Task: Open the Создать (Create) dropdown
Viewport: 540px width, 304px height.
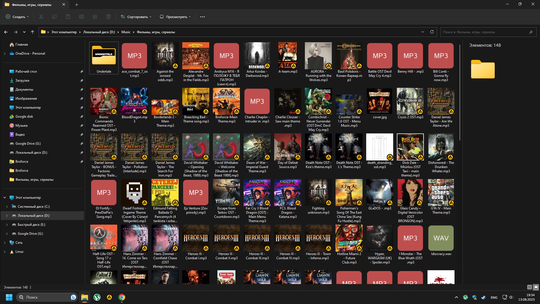Action: 17,17
